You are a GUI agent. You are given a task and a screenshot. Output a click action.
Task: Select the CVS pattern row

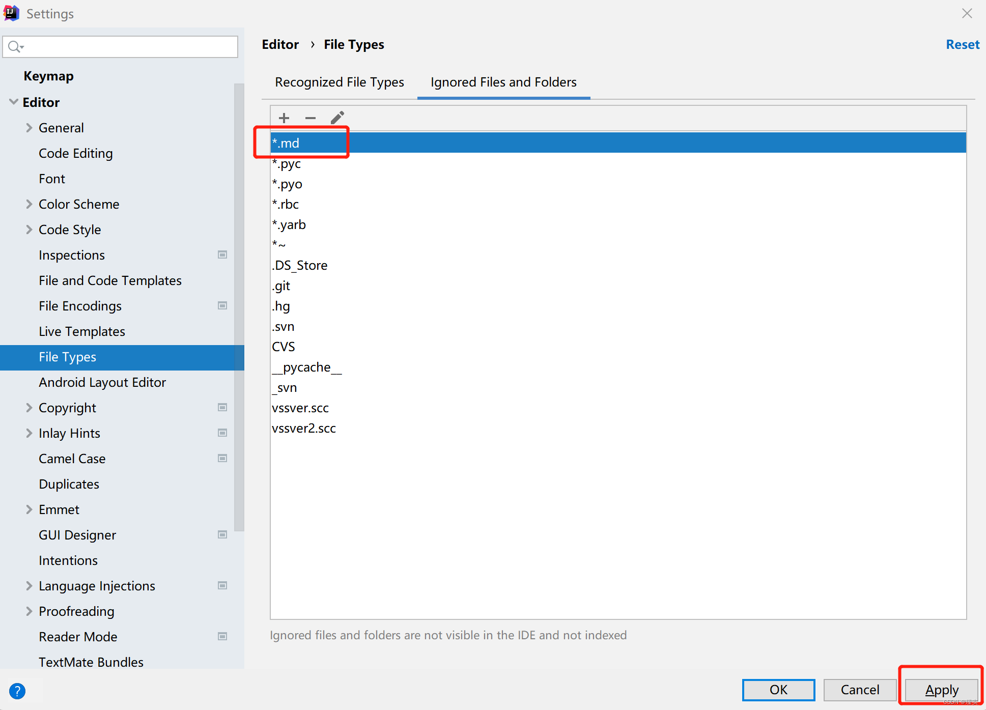(618, 347)
